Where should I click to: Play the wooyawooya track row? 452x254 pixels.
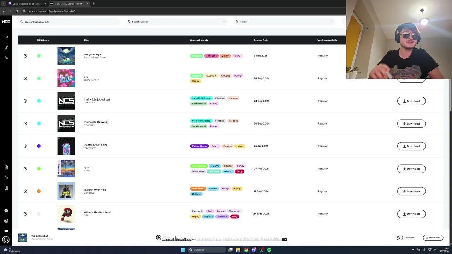click(25, 56)
